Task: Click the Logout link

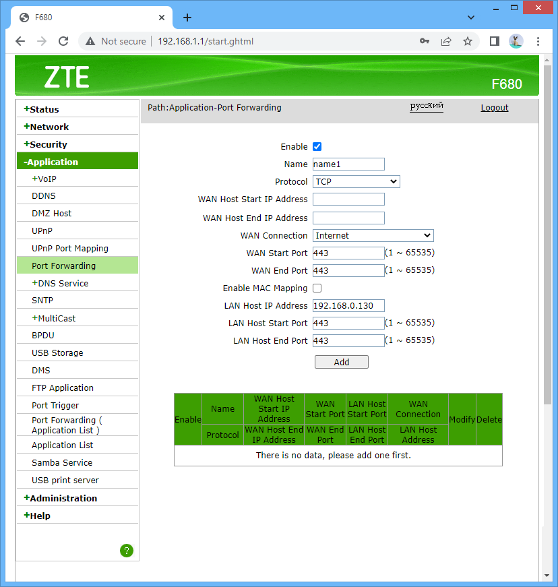Action: tap(495, 108)
